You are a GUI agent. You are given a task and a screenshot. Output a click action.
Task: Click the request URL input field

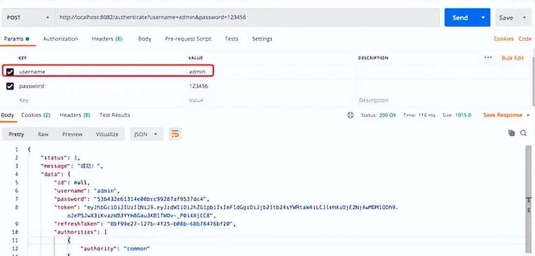click(x=248, y=17)
